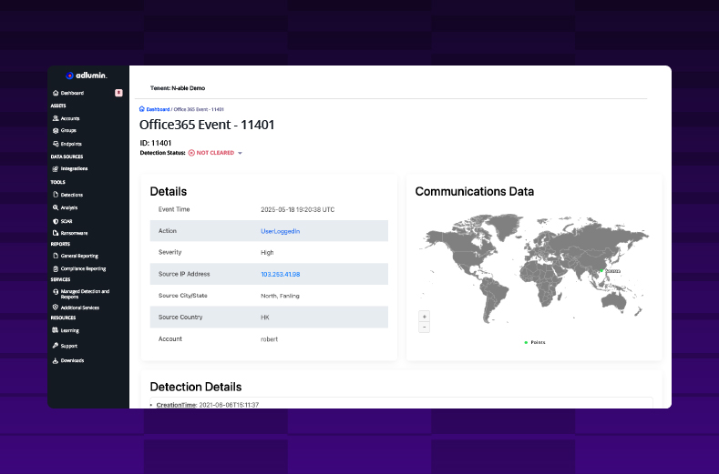Screen dimensions: 719x474
Task: Click the Downloads icon in Resources
Action: tap(56, 360)
